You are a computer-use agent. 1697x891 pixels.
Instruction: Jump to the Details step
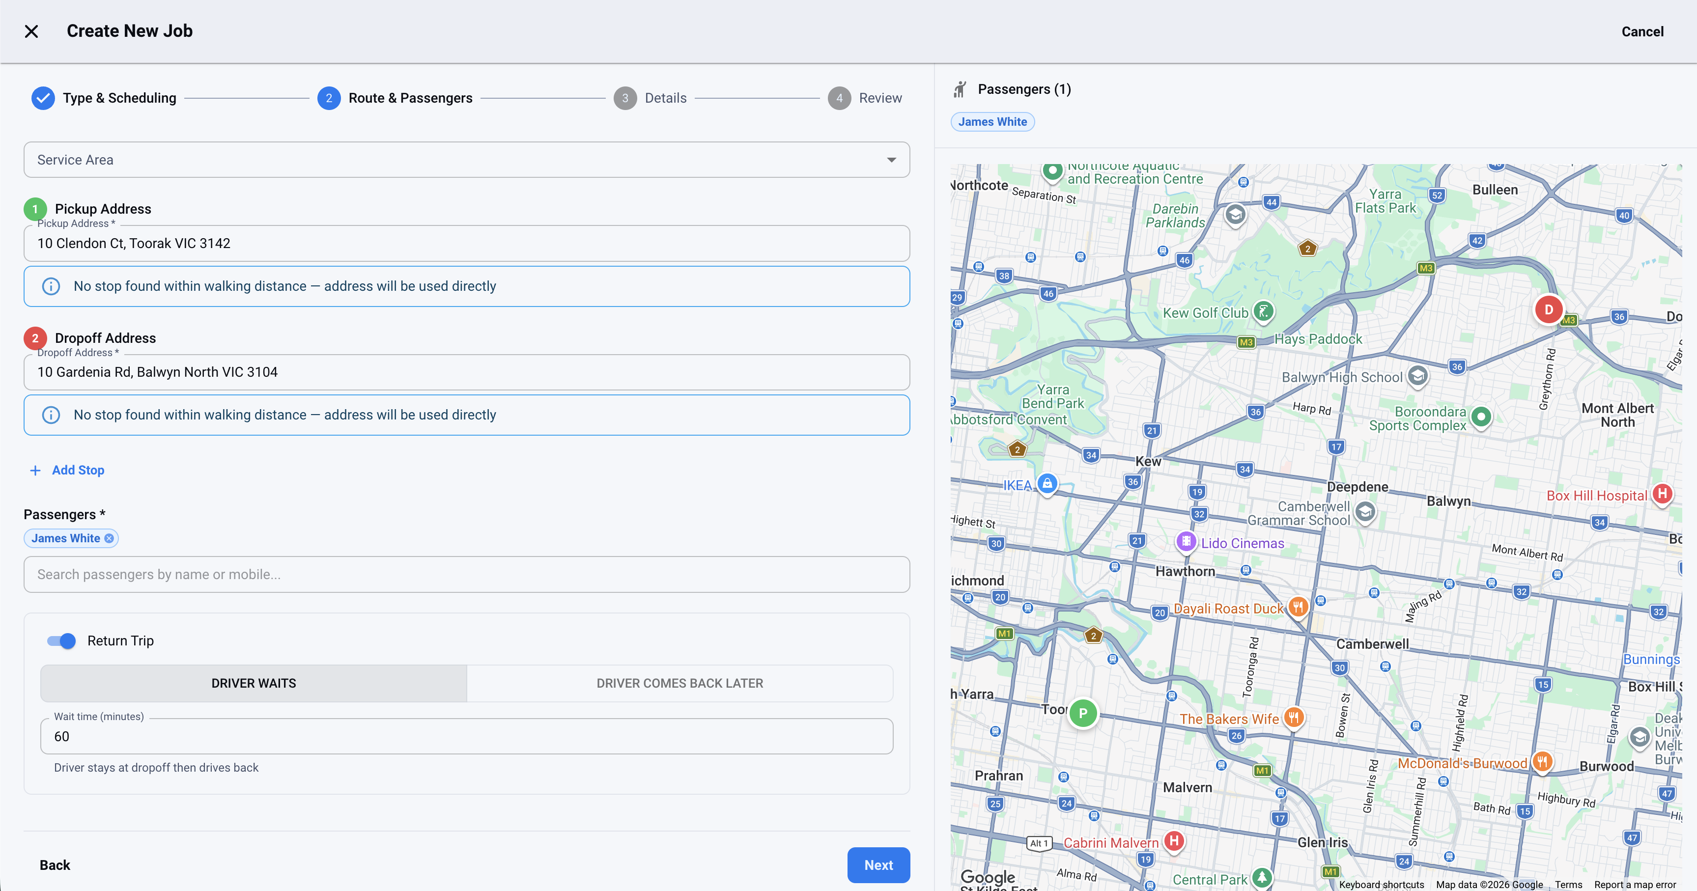650,98
